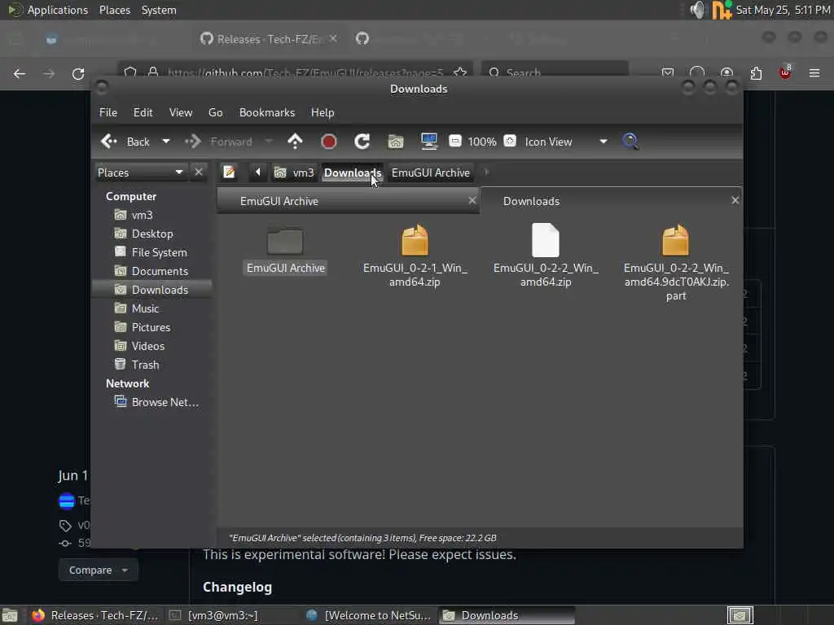Close the Releases Tech-FZ Firefox tab
Screen dimensions: 834x625
[333, 38]
